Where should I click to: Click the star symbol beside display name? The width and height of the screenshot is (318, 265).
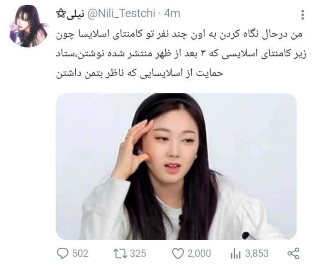61,14
